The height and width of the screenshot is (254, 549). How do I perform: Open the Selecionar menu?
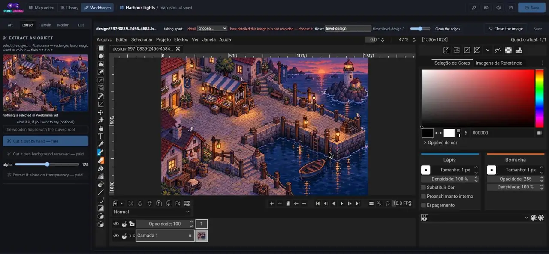point(142,39)
